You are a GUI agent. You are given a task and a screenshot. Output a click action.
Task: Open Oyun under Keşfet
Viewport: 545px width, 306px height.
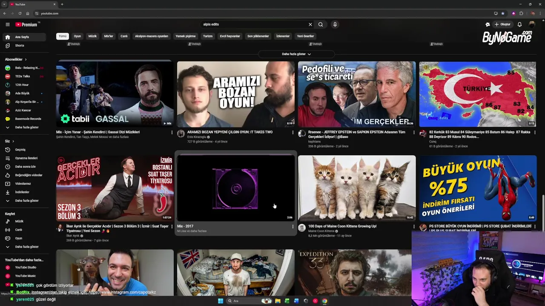(x=24, y=238)
